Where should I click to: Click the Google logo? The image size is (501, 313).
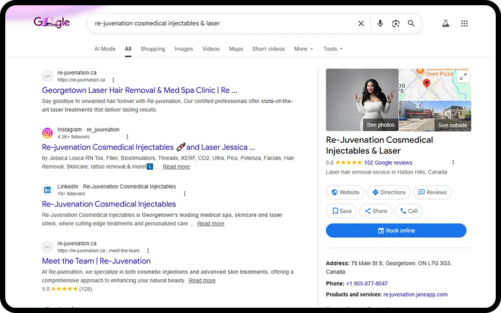pos(52,22)
